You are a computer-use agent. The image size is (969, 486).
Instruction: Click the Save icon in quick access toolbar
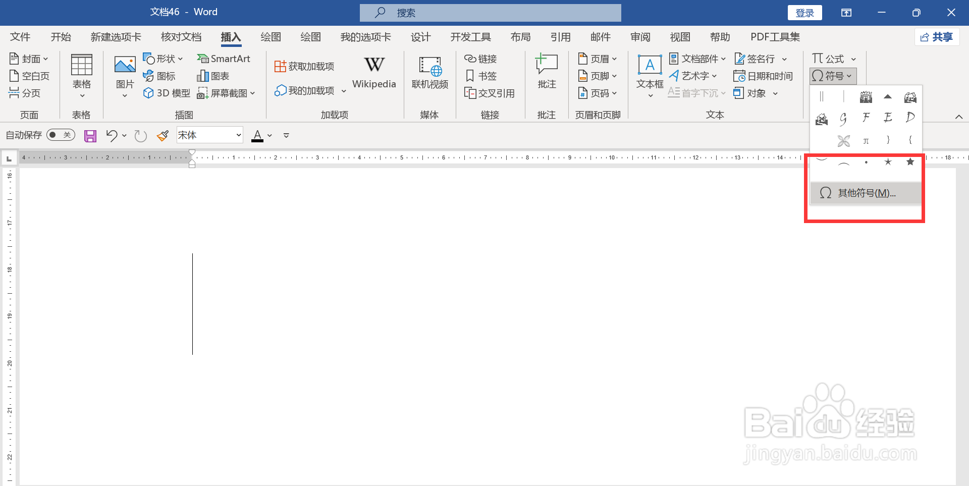coord(90,135)
